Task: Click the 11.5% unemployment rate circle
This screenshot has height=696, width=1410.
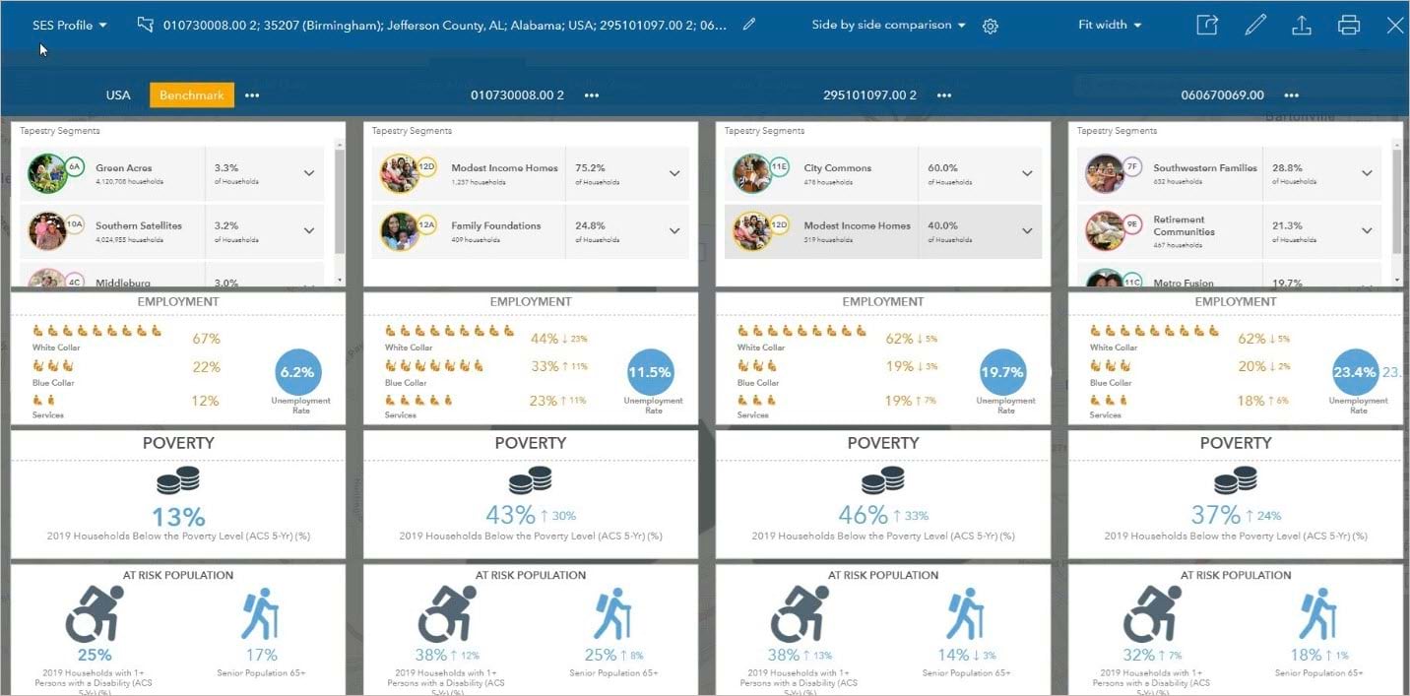Action: (650, 373)
